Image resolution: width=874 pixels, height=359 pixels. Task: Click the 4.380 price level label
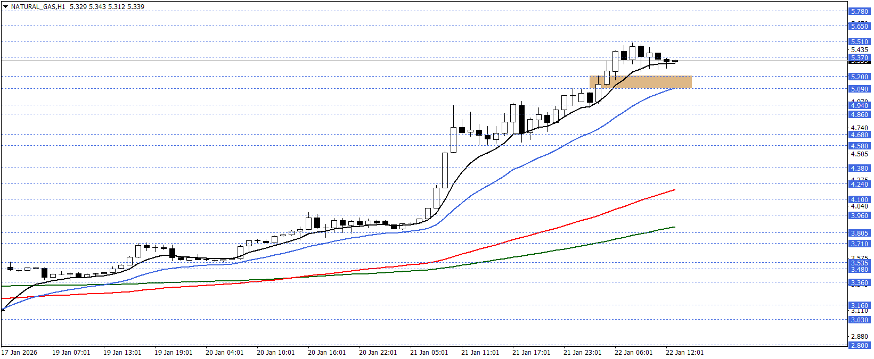tap(859, 168)
